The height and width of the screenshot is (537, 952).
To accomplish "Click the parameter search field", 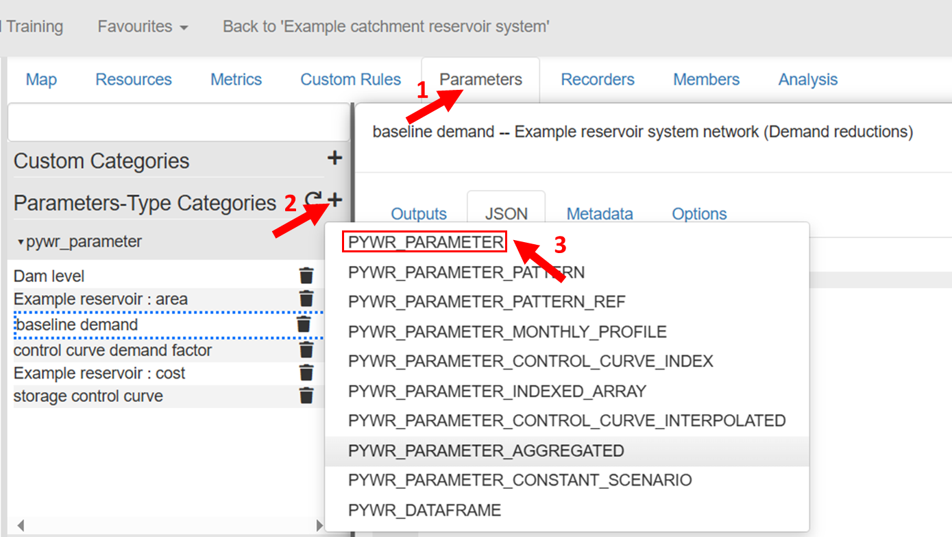I will click(x=178, y=123).
